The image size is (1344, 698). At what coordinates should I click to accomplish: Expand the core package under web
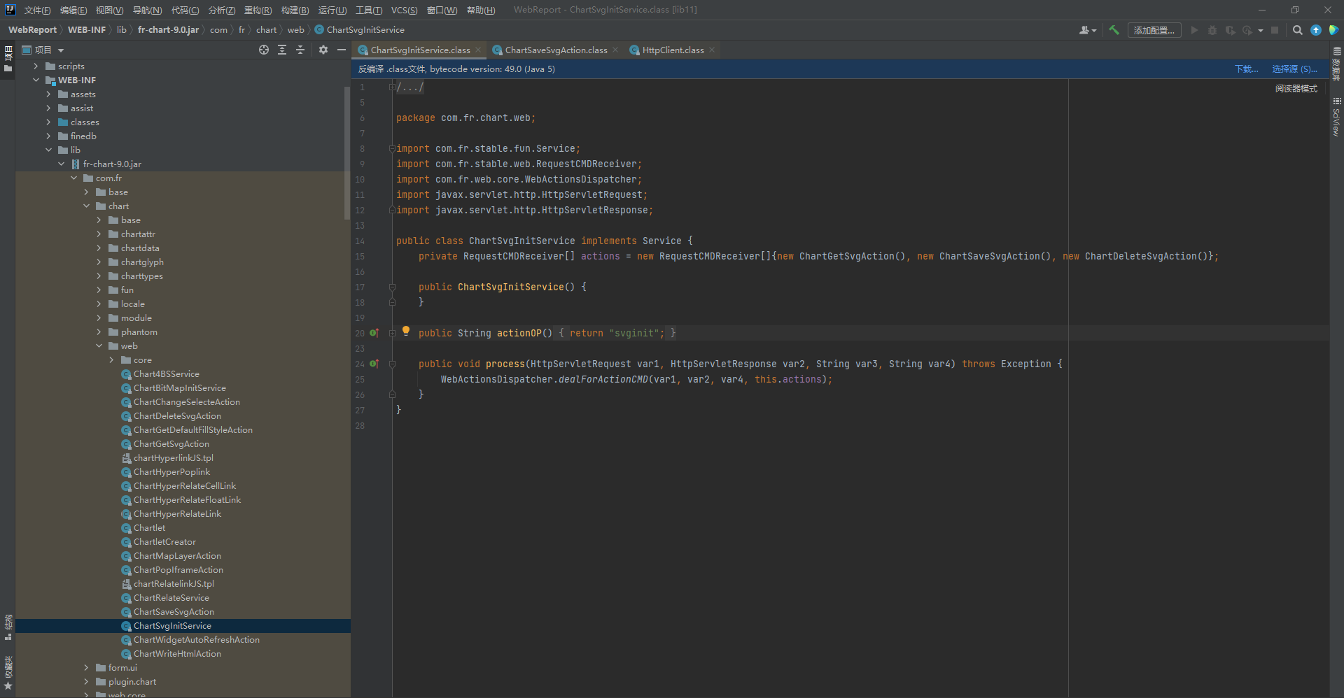pos(111,359)
